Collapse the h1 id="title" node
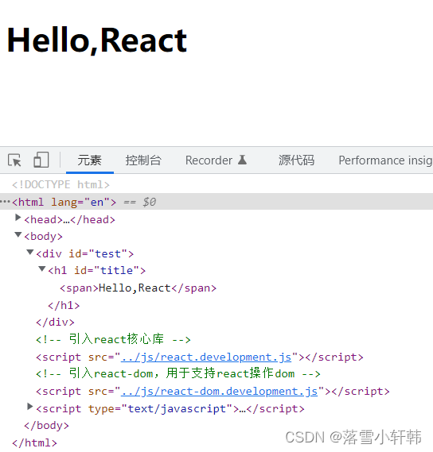The width and height of the screenshot is (433, 452). pos(42,268)
